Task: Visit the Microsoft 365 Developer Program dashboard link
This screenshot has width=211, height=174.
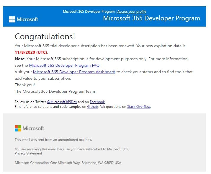Action: coord(74,72)
